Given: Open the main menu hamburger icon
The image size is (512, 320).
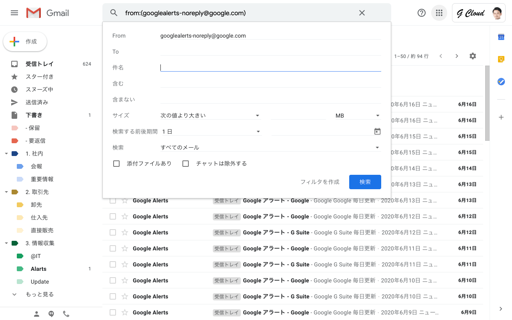Looking at the screenshot, I should click(14, 13).
